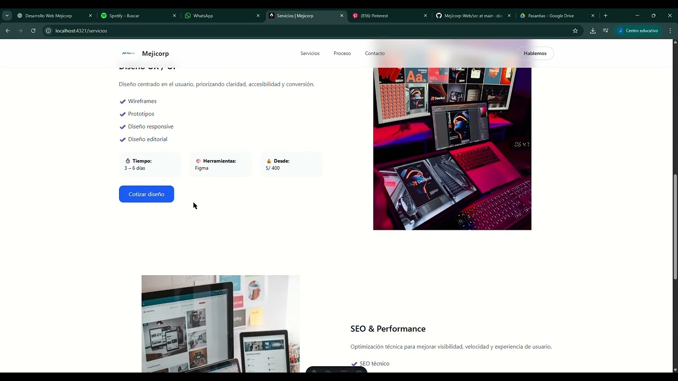This screenshot has height=381, width=678.
Task: Click the icon next to Herramientas
Action: coord(198,161)
